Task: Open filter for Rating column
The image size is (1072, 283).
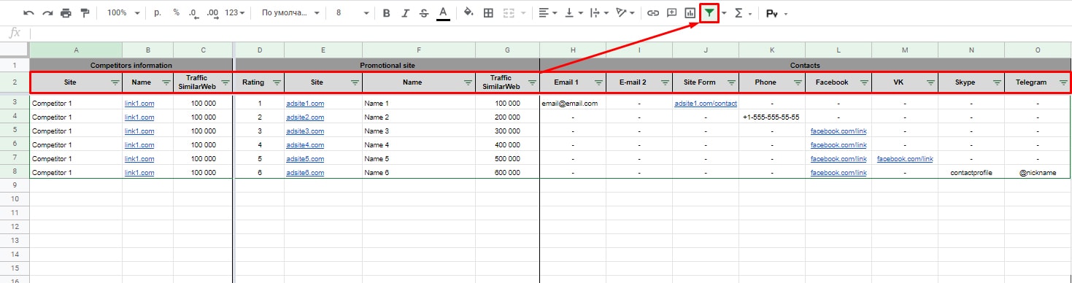Action: [x=277, y=82]
